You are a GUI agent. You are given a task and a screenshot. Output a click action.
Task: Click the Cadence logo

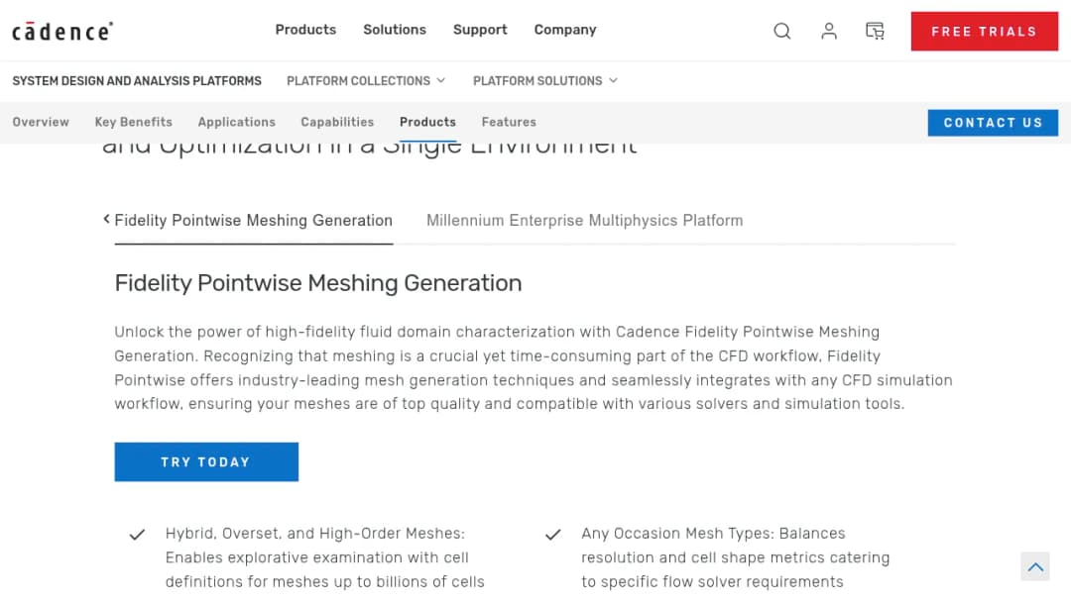62,31
